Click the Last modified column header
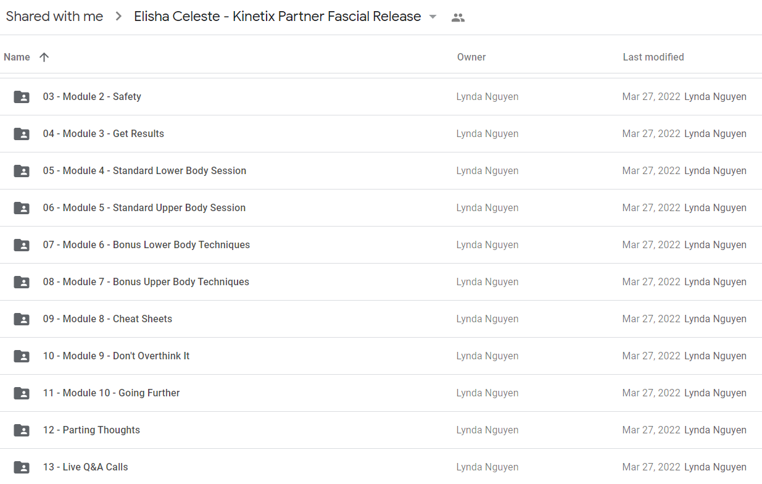This screenshot has width=762, height=484. tap(653, 57)
